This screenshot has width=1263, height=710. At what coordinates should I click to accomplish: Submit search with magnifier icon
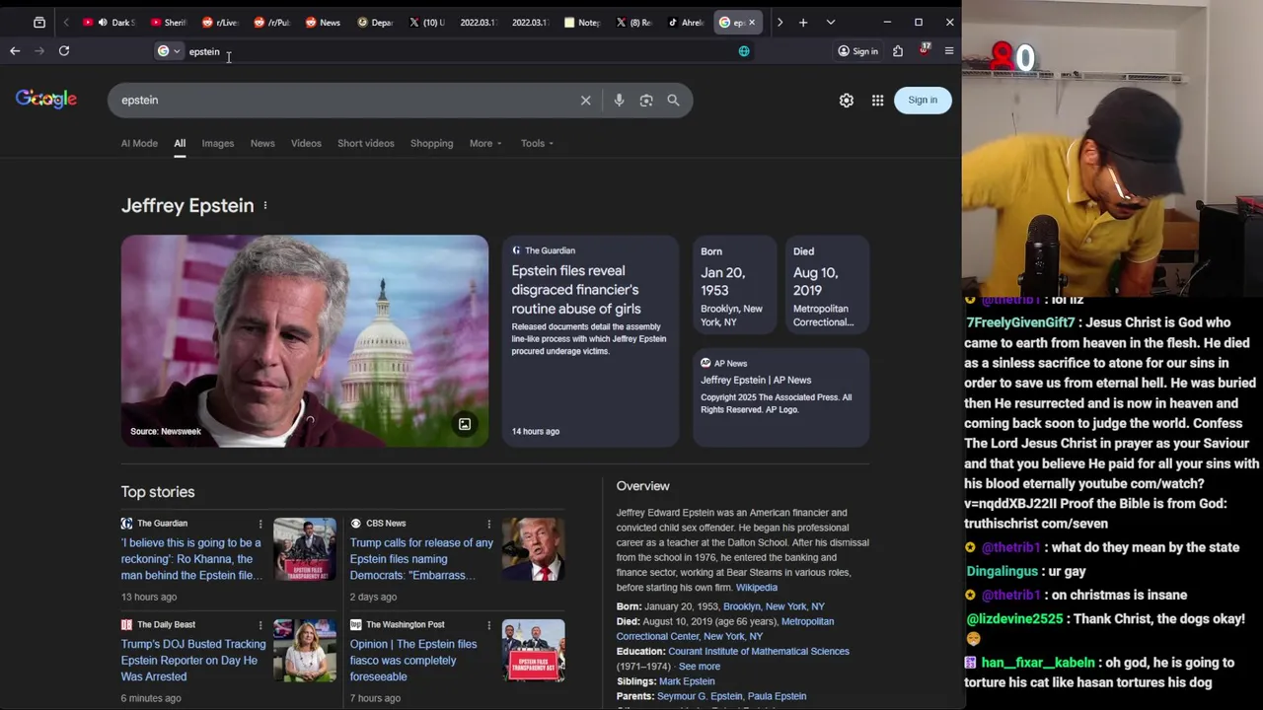(673, 100)
